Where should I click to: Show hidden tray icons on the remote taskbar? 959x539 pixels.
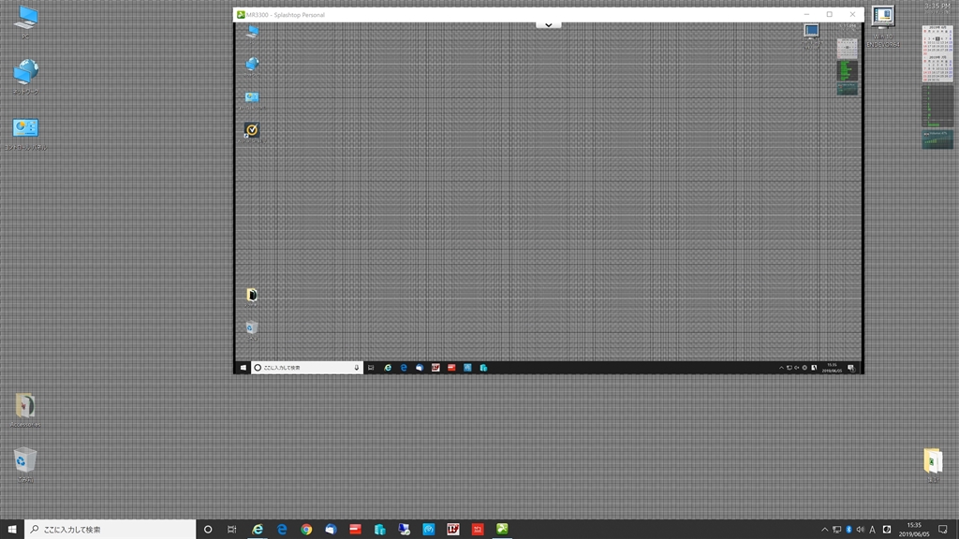(781, 368)
